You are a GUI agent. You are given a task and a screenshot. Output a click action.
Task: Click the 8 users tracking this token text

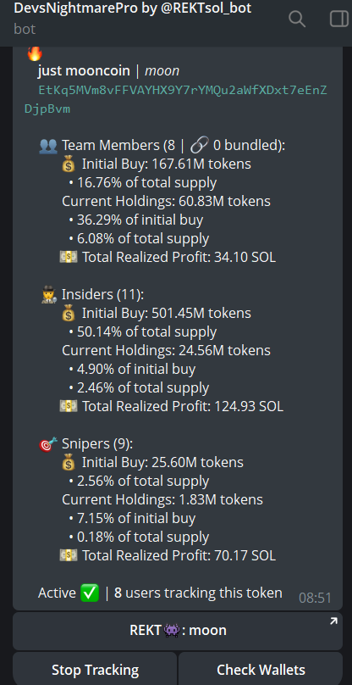(198, 593)
